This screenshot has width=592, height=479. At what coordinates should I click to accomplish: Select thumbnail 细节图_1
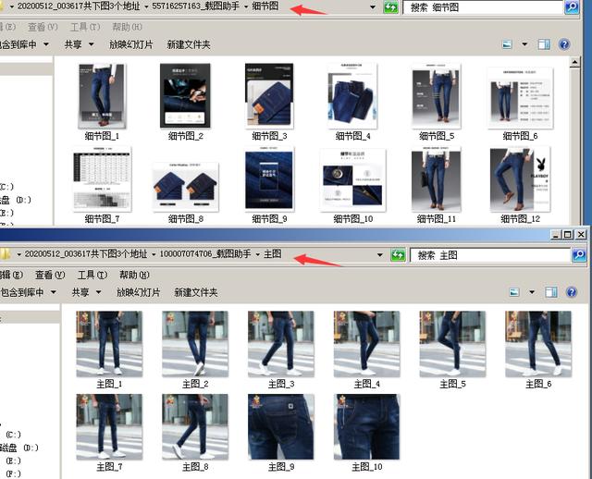102,96
